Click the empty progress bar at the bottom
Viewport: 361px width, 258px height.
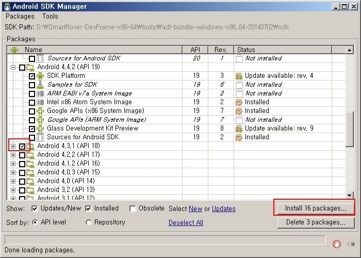[x=165, y=240]
